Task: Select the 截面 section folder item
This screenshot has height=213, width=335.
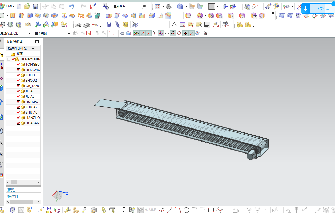Action: [x=17, y=54]
